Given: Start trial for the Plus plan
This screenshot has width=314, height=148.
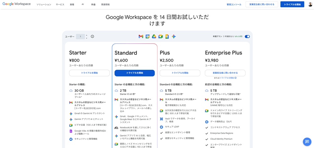Looking at the screenshot, I should coord(180,73).
